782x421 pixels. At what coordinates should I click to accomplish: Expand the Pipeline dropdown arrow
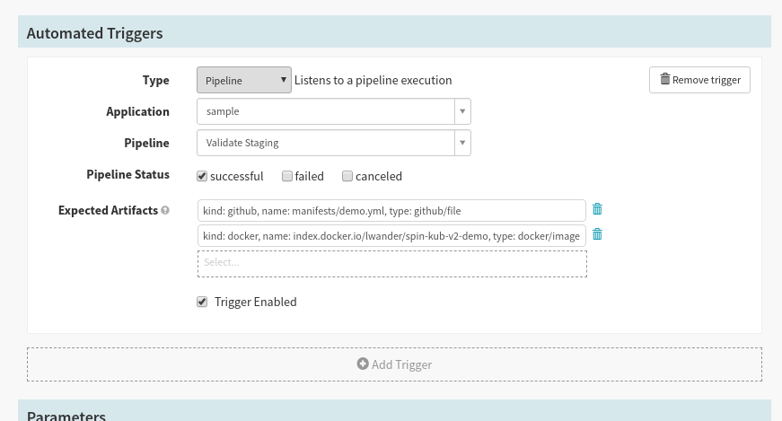coord(462,143)
